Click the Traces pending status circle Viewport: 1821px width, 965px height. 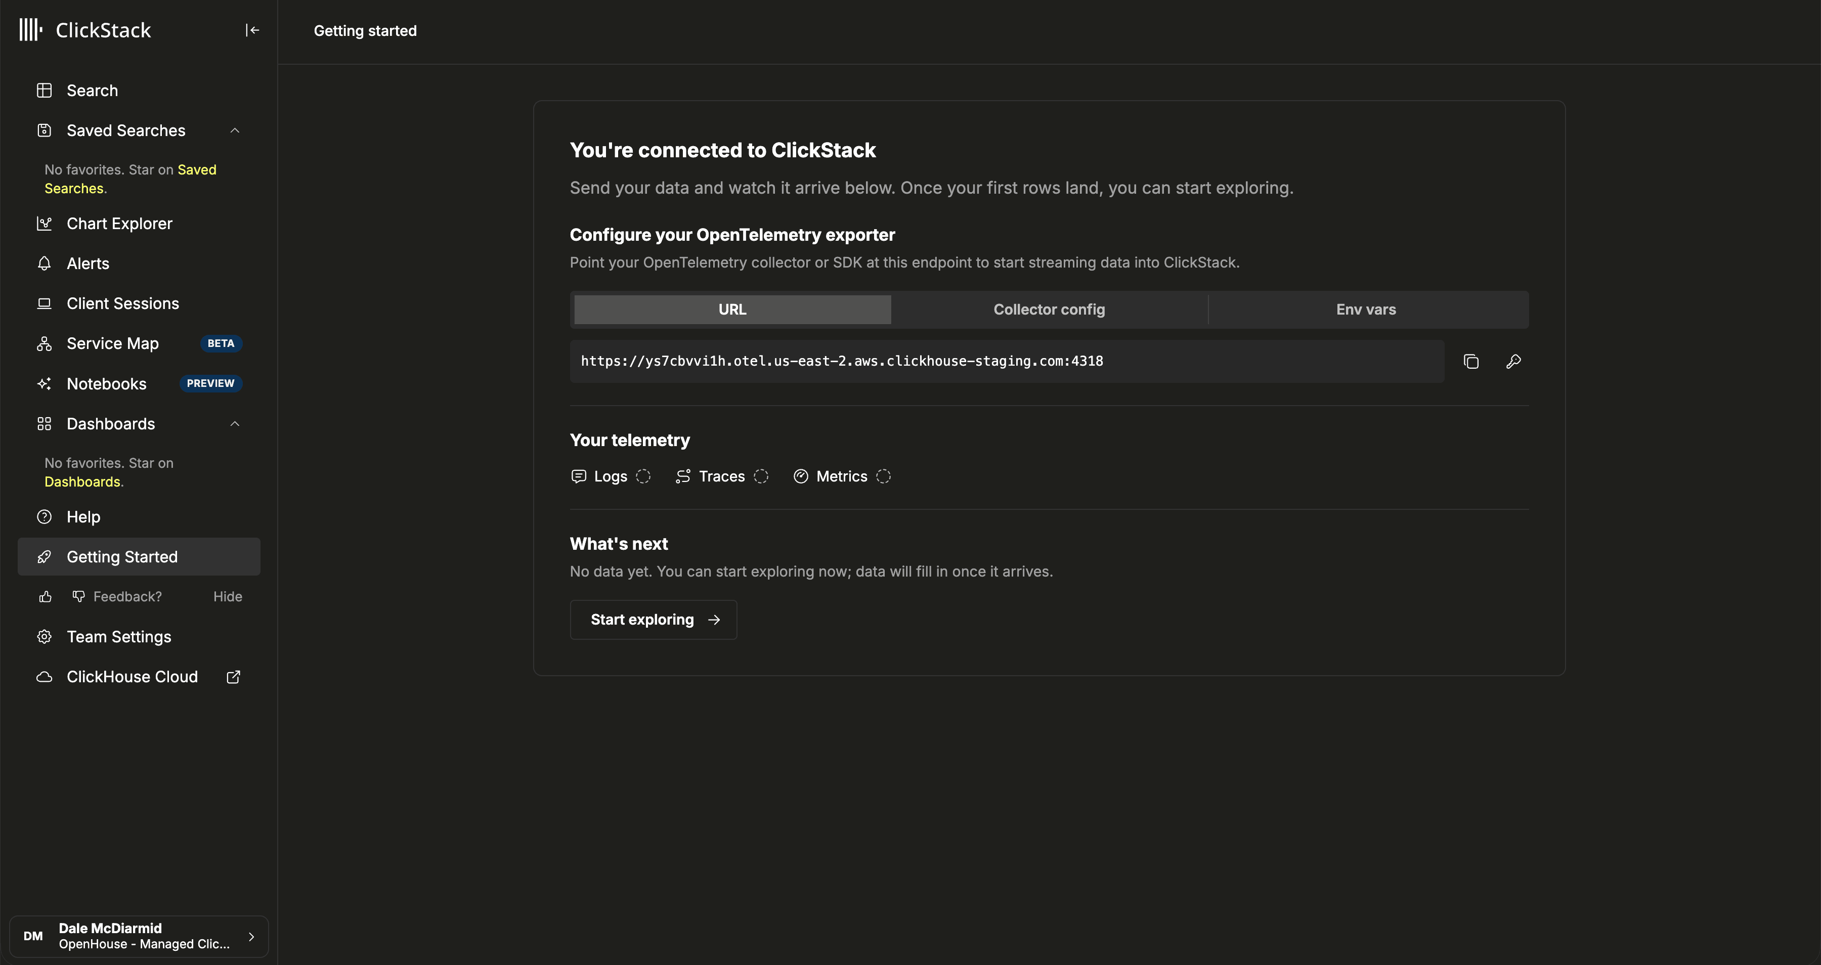[x=761, y=476]
